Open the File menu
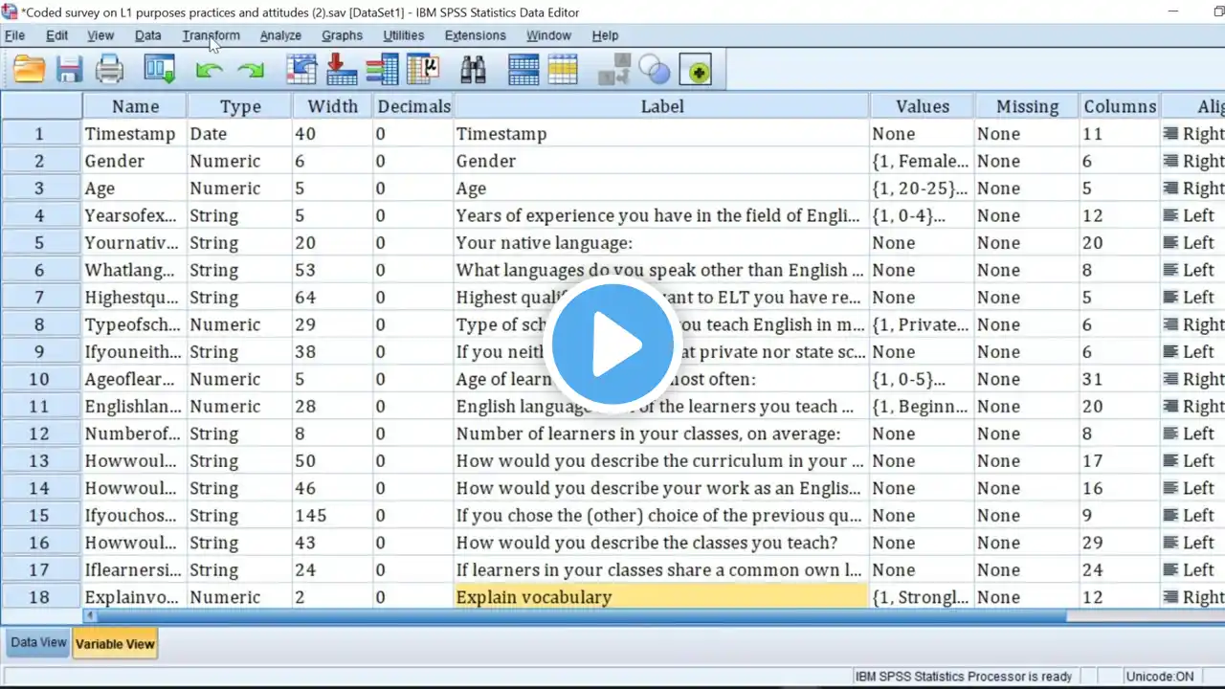Screen dimensions: 1225x689 [x=14, y=35]
